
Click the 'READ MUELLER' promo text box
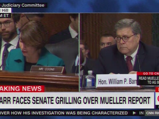coord(148,80)
